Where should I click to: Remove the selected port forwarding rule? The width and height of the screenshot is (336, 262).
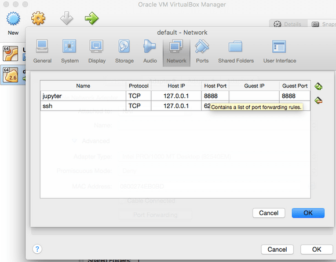pyautogui.click(x=319, y=100)
